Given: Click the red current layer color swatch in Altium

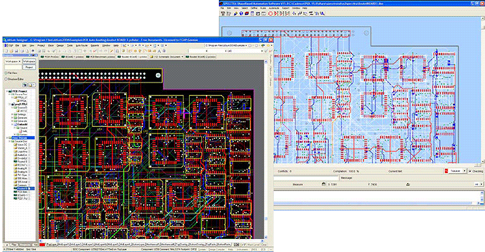Looking at the screenshot, I should click(42, 245).
